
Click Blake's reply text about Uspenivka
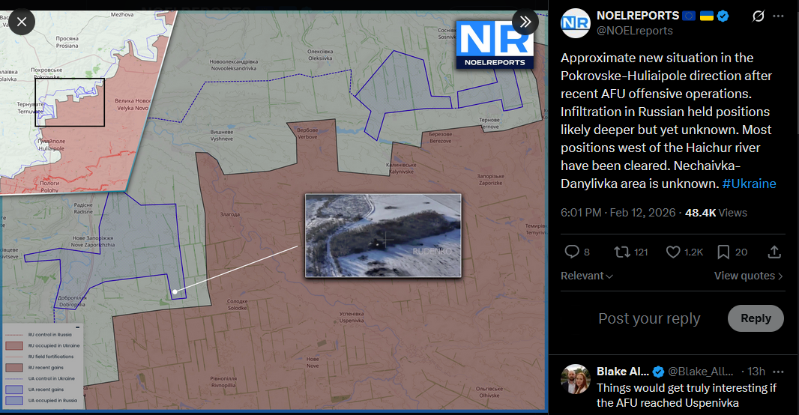tap(687, 395)
